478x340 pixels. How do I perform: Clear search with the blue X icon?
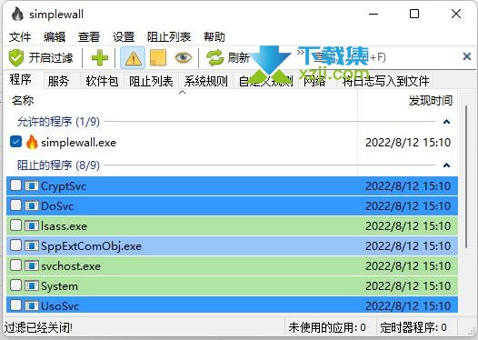467,56
